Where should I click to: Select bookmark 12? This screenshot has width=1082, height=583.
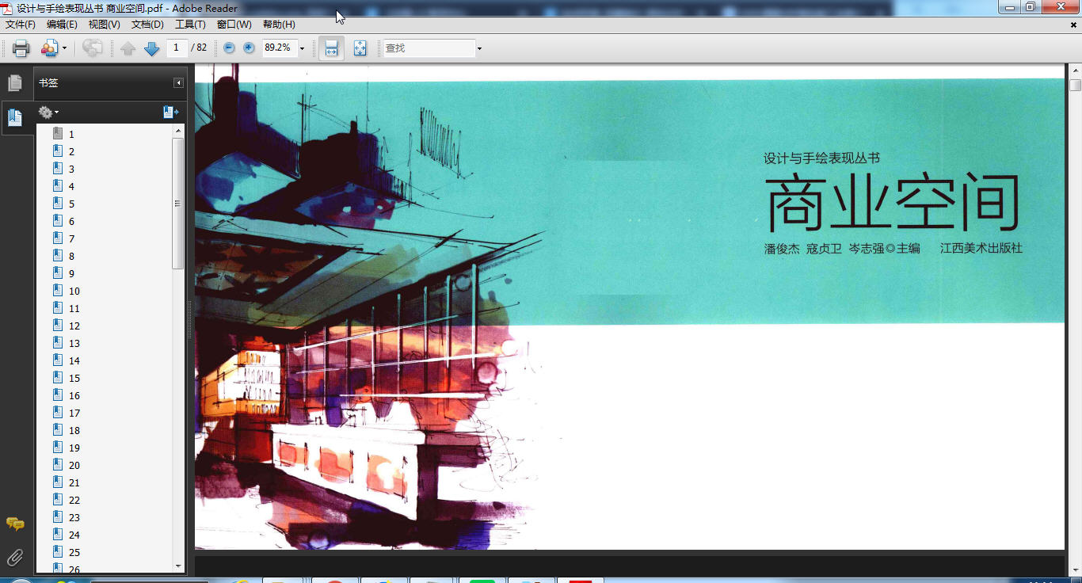tap(74, 326)
